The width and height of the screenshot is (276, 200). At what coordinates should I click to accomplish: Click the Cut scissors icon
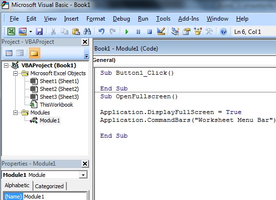pos(53,31)
